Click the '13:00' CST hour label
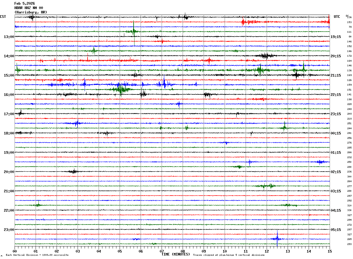The height and width of the screenshot is (259, 353). (x=9, y=37)
